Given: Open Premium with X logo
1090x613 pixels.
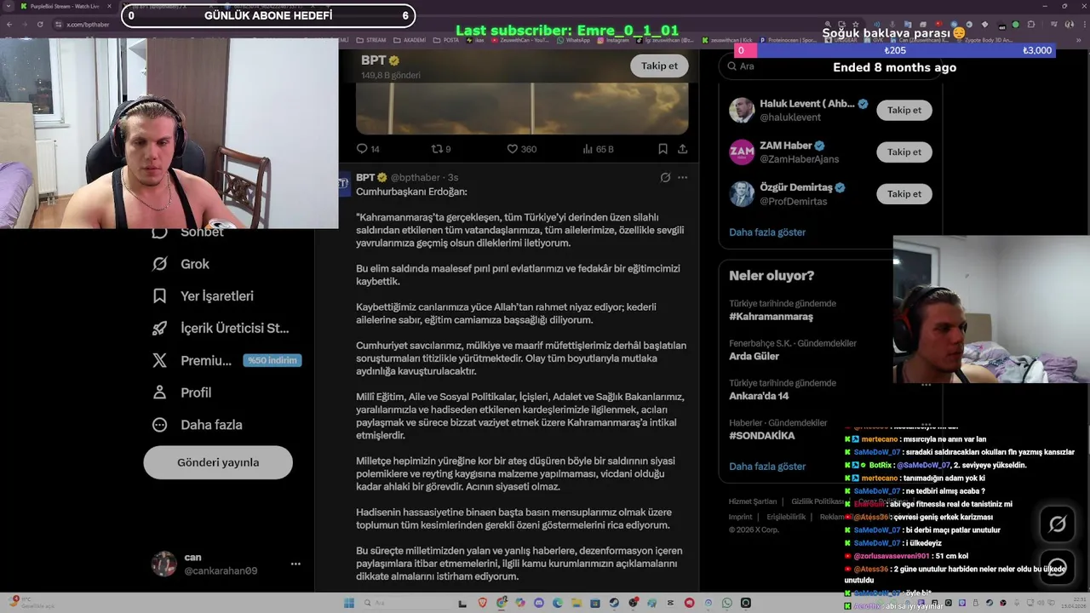Looking at the screenshot, I should click(x=225, y=360).
